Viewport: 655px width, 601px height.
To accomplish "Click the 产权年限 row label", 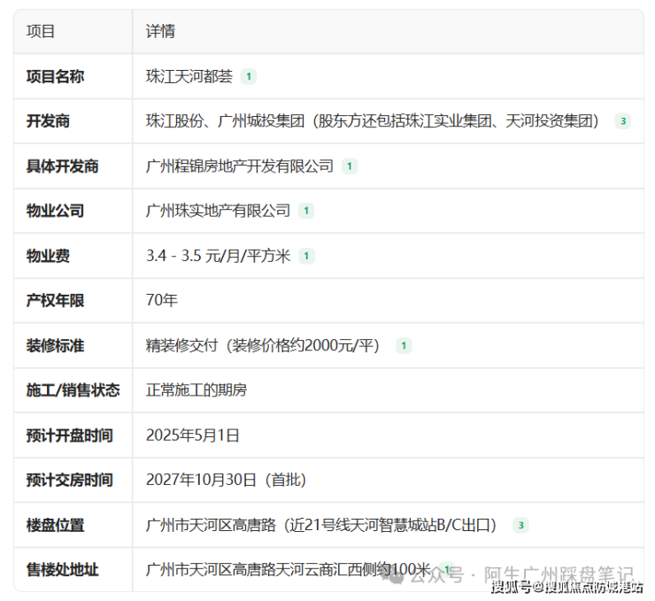I will [x=55, y=301].
